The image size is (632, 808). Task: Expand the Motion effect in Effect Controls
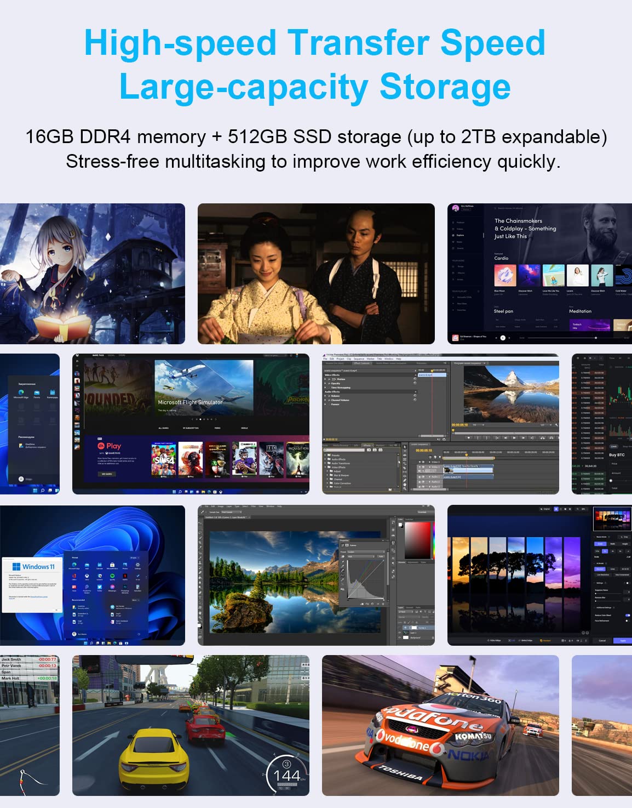click(x=325, y=379)
